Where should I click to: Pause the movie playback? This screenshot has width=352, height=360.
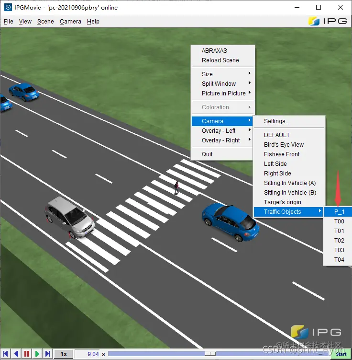[x=27, y=354]
